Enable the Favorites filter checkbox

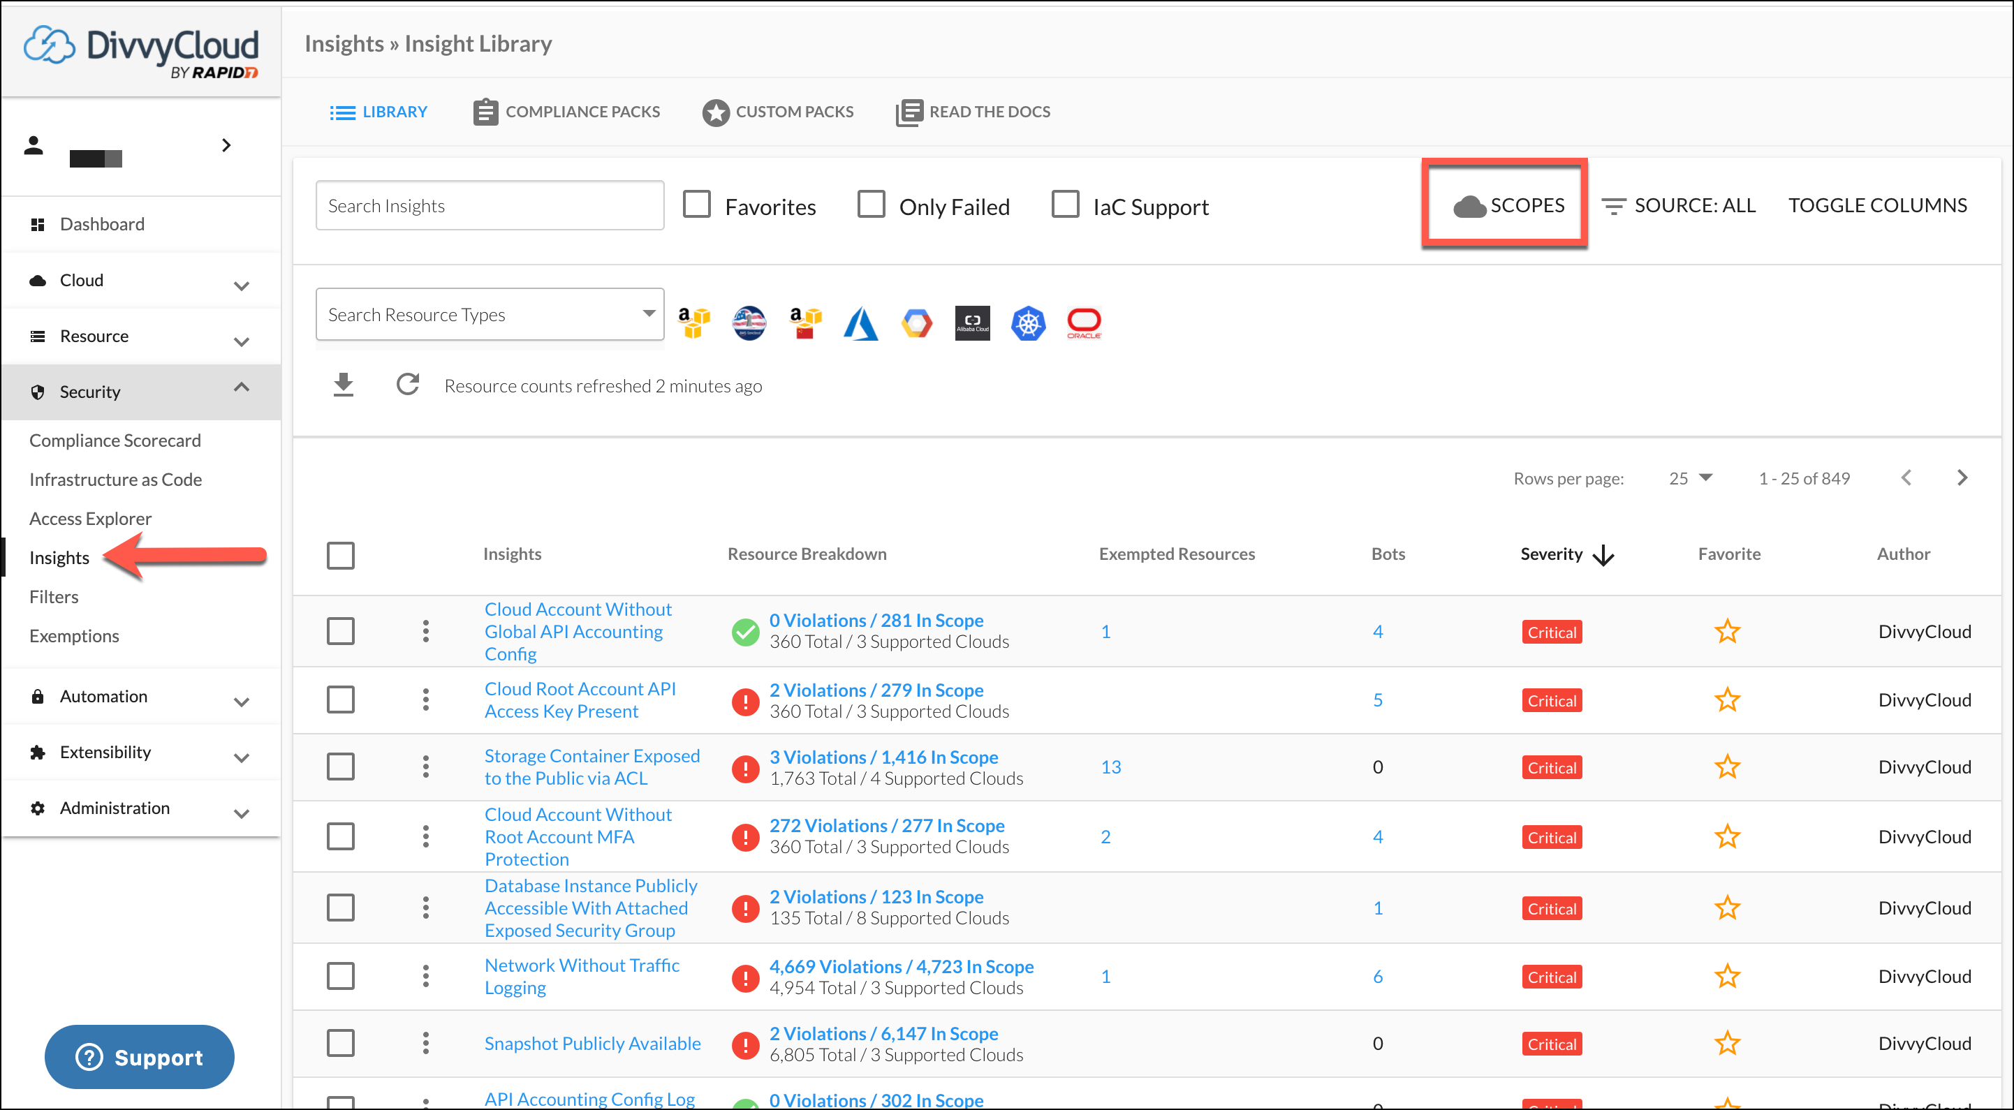click(697, 205)
